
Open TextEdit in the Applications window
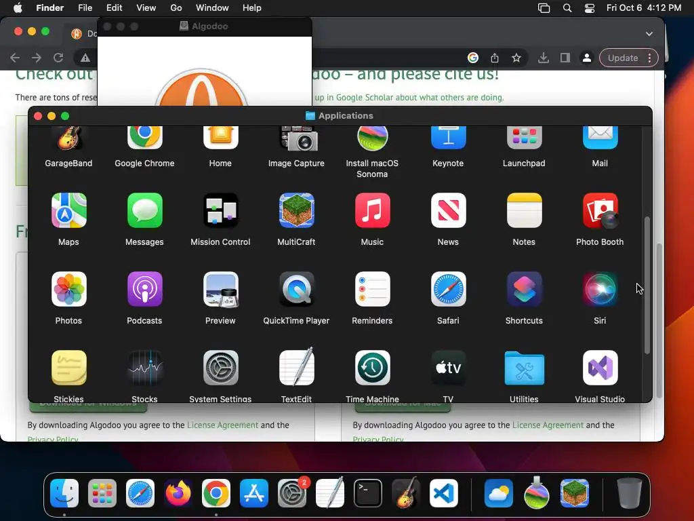tap(297, 367)
